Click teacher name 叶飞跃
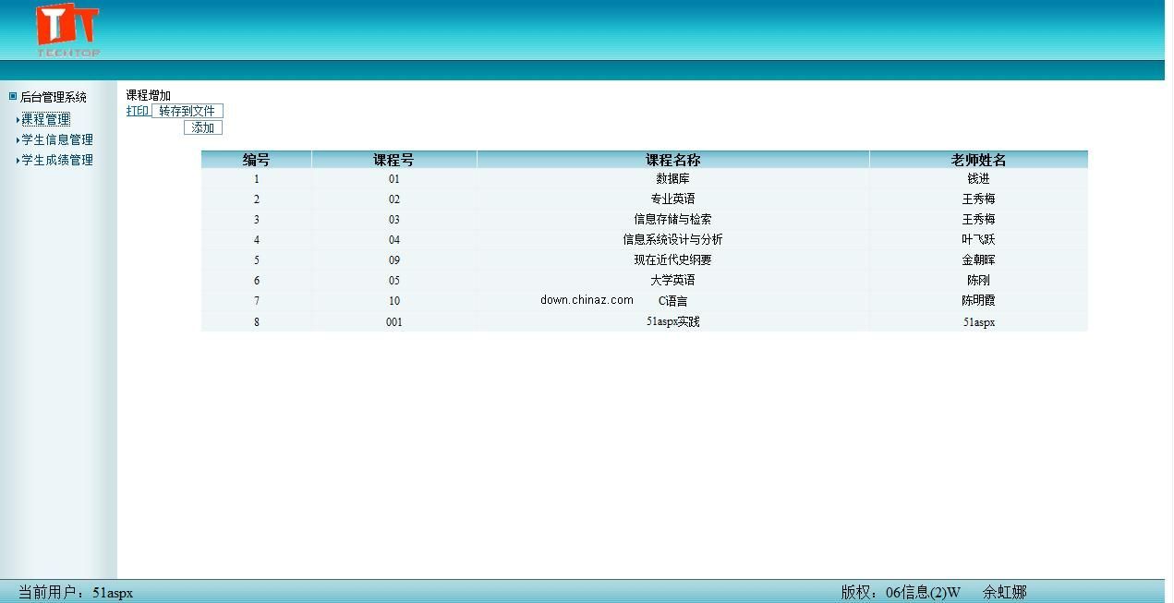The width and height of the screenshot is (1174, 603). pyautogui.click(x=979, y=240)
